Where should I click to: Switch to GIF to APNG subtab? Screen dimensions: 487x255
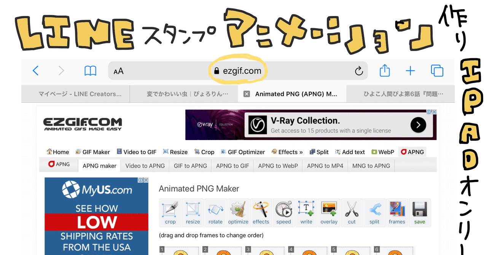(x=190, y=166)
